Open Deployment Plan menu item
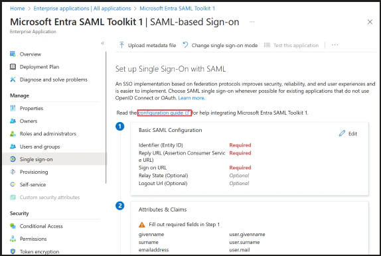This screenshot has height=256, width=381. point(39,67)
